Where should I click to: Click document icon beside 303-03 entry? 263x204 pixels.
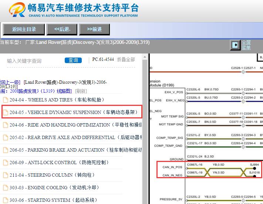pyautogui.click(x=6, y=188)
